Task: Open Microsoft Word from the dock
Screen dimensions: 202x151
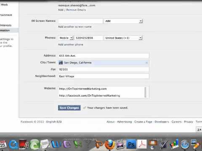Action: point(56,144)
